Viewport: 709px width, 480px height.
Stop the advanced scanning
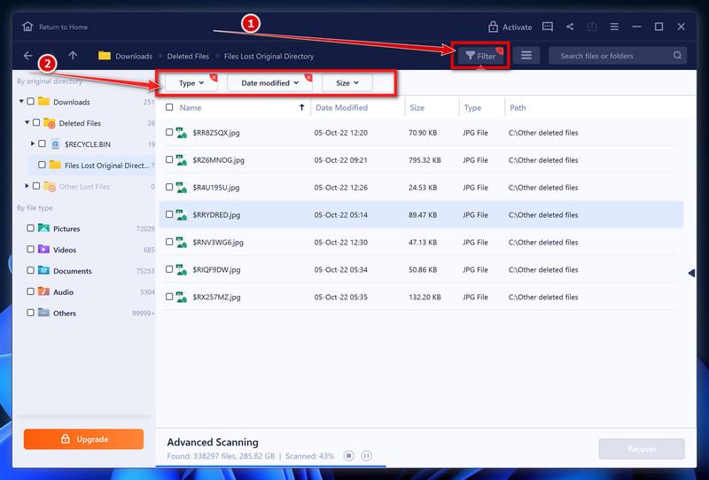pos(349,456)
